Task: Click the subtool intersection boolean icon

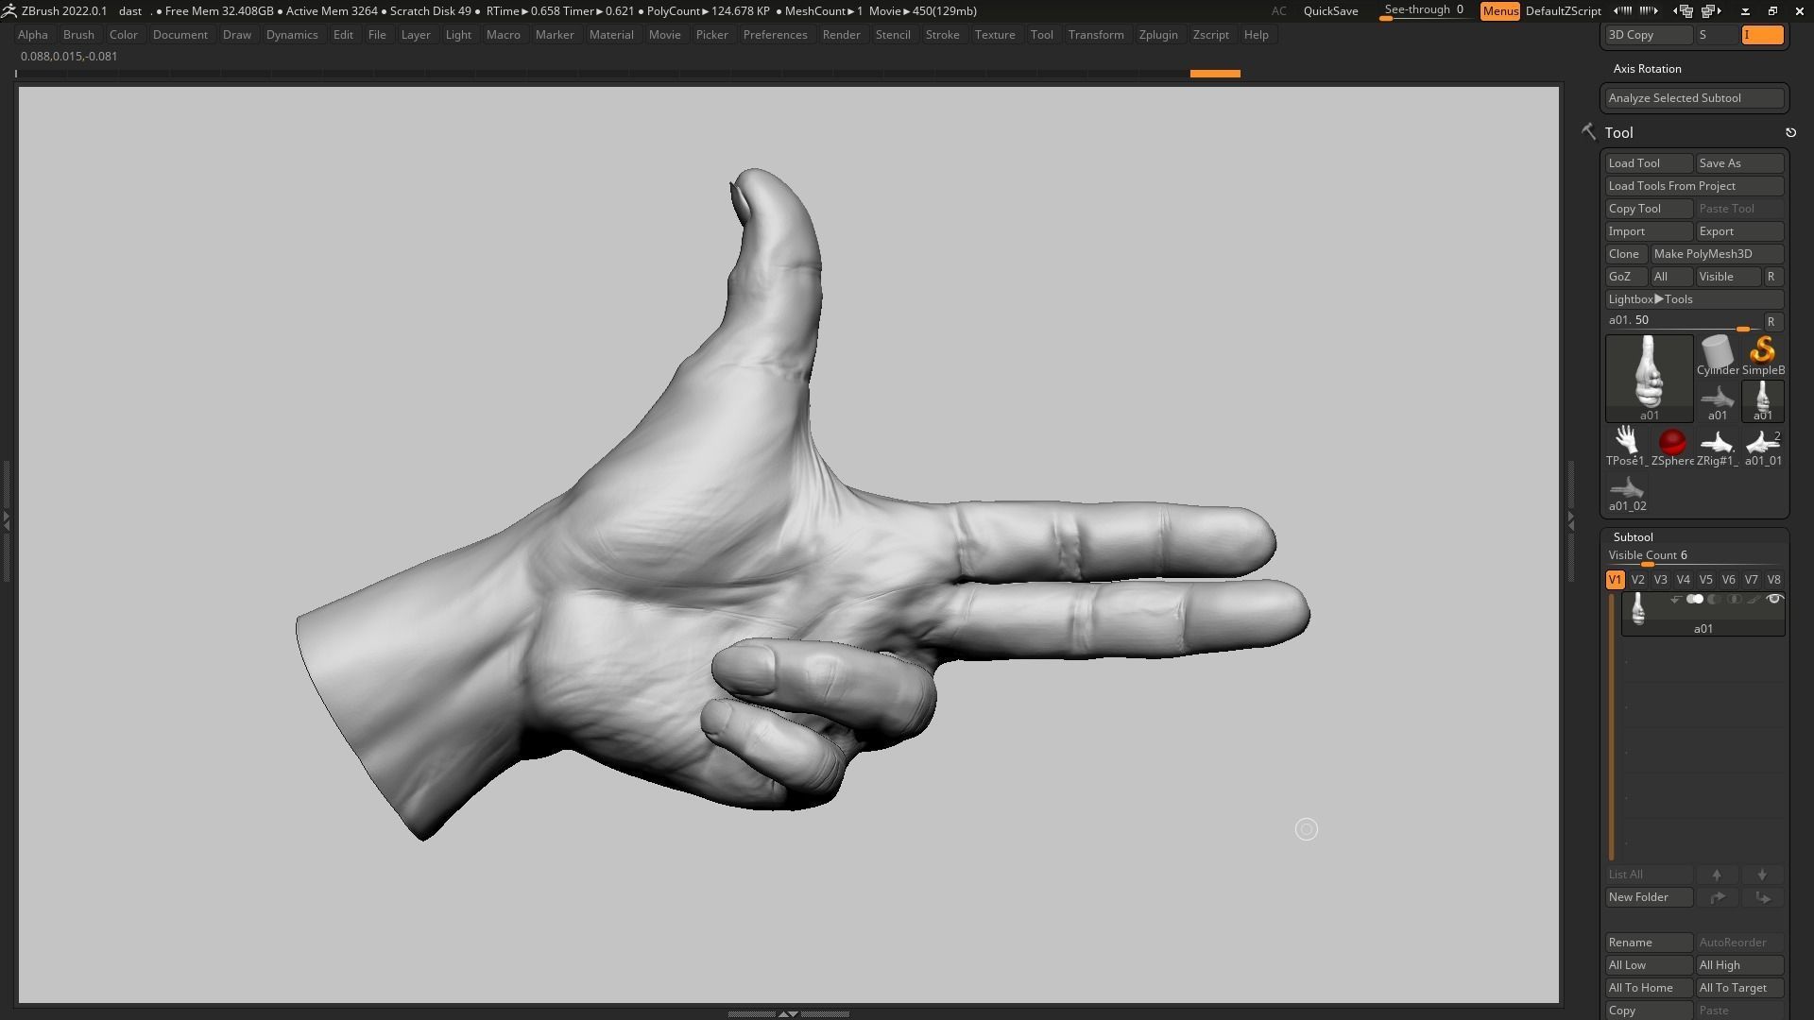Action: (1735, 600)
